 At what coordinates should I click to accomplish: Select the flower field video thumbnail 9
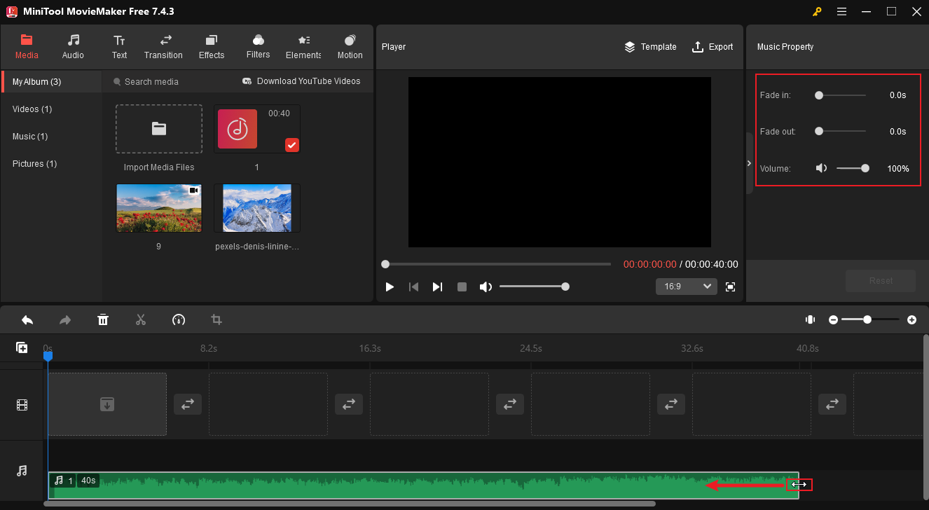pos(159,208)
